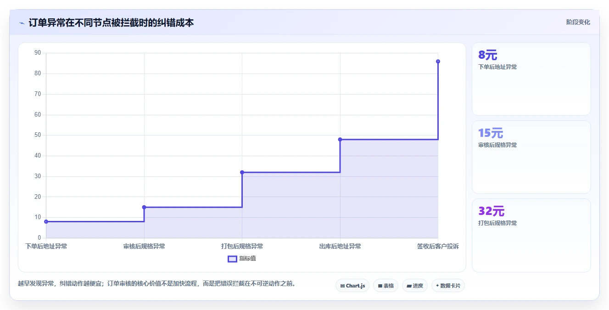
Task: Click the data point at 审核后规格异常
Action: pyautogui.click(x=144, y=207)
